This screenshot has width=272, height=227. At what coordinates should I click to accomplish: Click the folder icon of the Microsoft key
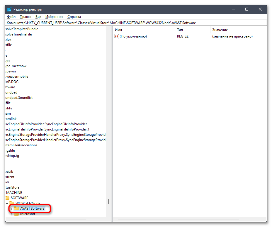[16, 214]
